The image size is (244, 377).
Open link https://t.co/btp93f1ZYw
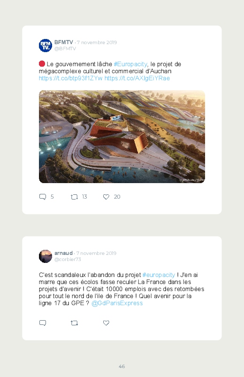click(x=71, y=78)
